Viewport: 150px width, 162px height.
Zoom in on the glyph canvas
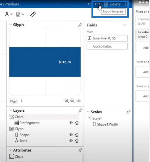pyautogui.click(x=67, y=101)
